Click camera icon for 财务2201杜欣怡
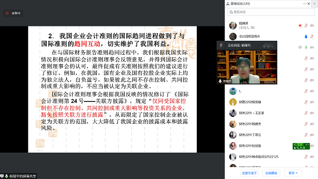 [312, 146]
